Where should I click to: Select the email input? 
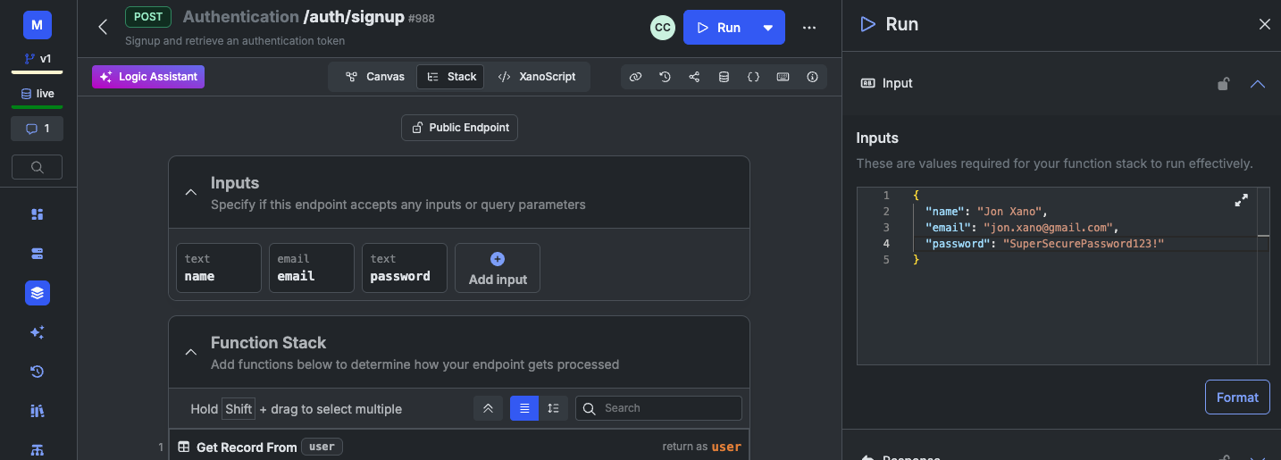pos(312,268)
